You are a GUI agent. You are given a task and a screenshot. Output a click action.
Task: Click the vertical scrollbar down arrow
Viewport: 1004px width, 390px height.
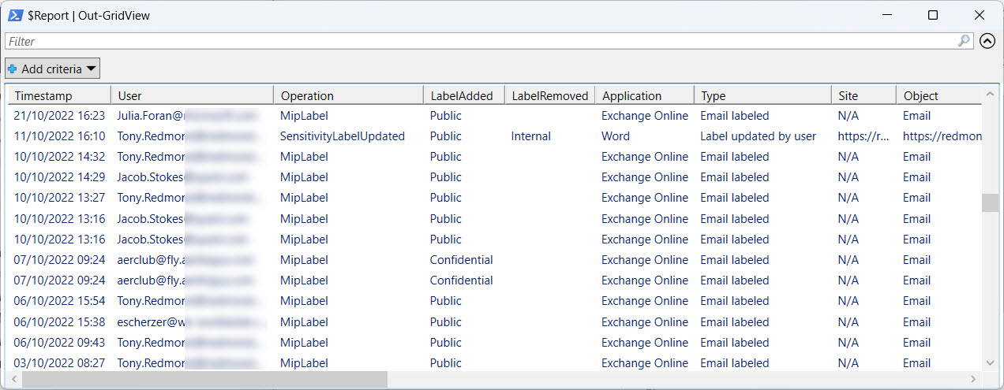pyautogui.click(x=990, y=362)
